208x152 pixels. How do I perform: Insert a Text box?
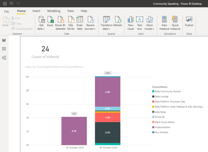tap(139, 23)
